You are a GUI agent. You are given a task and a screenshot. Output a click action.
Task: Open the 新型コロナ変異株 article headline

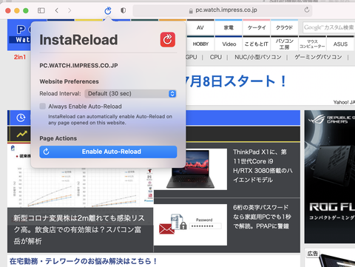79,229
